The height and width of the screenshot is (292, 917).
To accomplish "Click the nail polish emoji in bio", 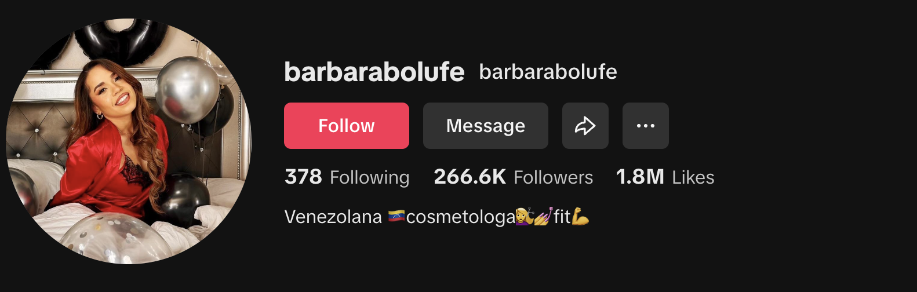I will (x=543, y=217).
